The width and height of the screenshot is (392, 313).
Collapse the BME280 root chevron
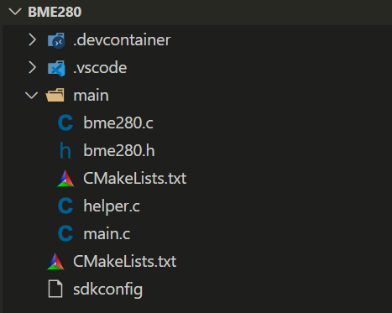(x=15, y=12)
